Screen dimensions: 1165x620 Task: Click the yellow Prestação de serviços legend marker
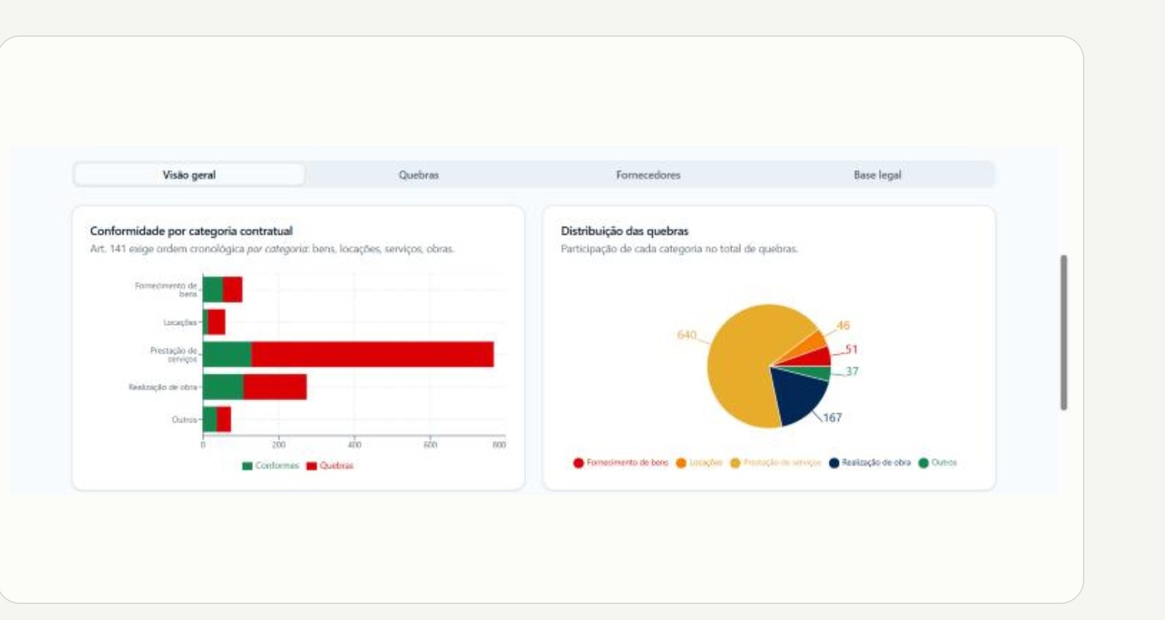coord(735,463)
